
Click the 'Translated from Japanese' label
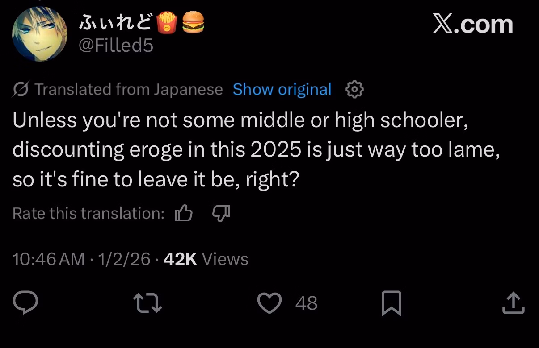(x=129, y=90)
